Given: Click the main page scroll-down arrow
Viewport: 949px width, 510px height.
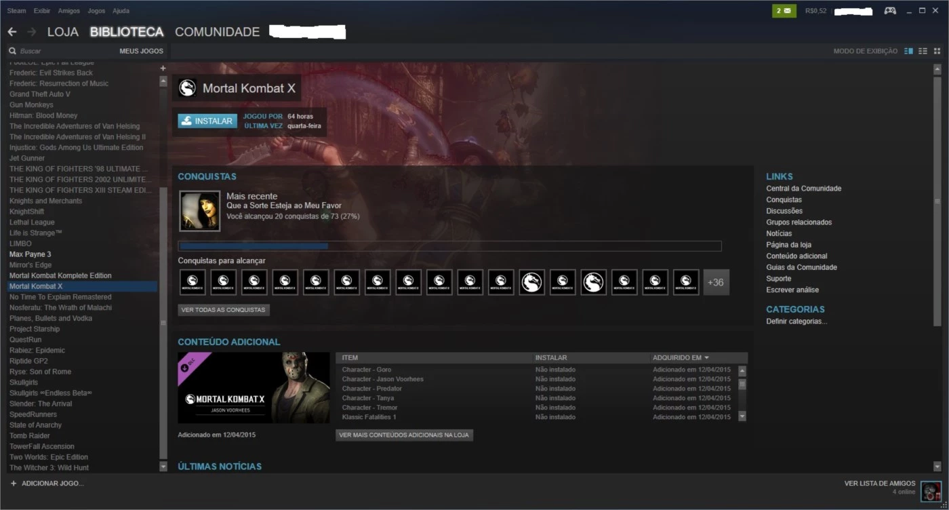Looking at the screenshot, I should 937,467.
